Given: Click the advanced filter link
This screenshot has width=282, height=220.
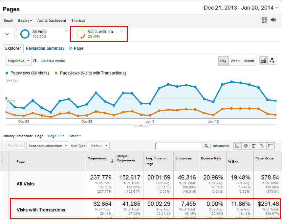Looking at the screenshot, I should 221,146.
